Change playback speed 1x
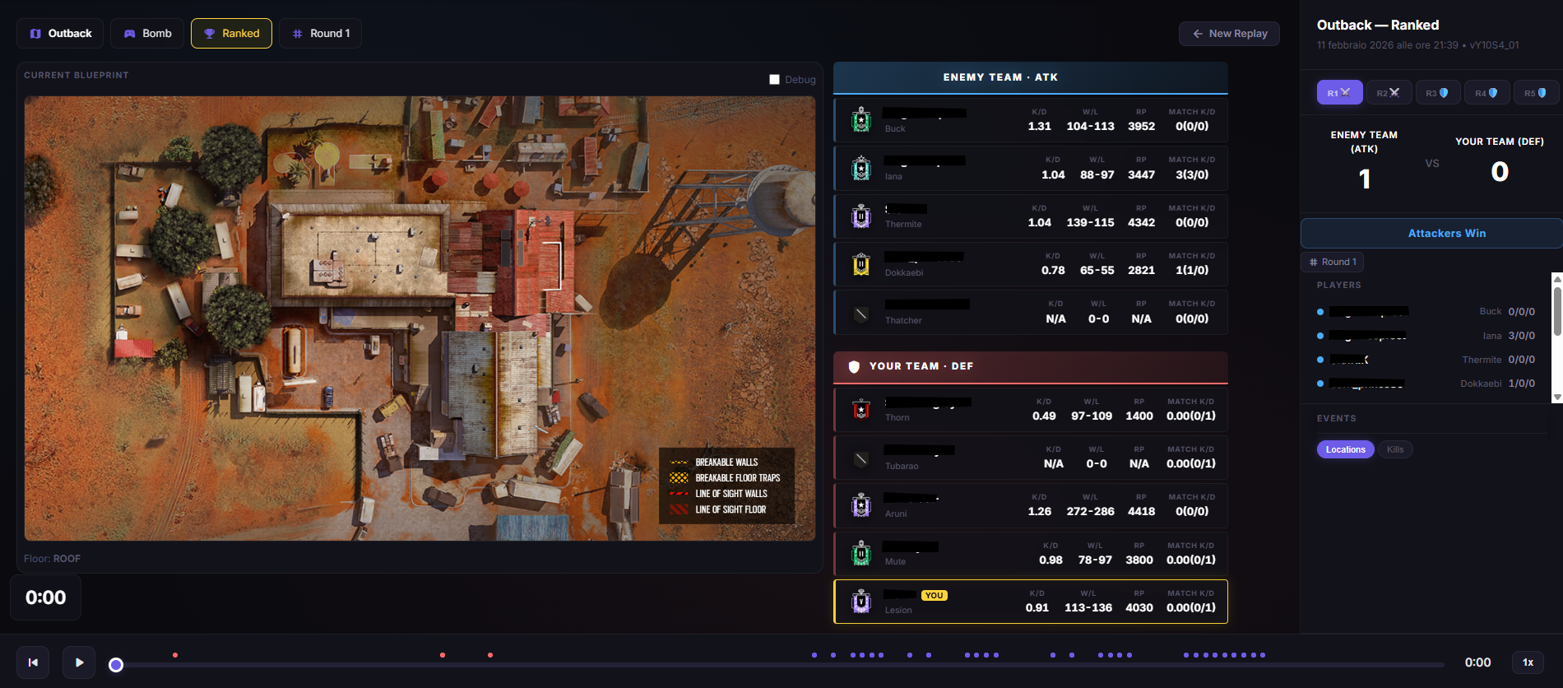1563x688 pixels. coord(1528,662)
